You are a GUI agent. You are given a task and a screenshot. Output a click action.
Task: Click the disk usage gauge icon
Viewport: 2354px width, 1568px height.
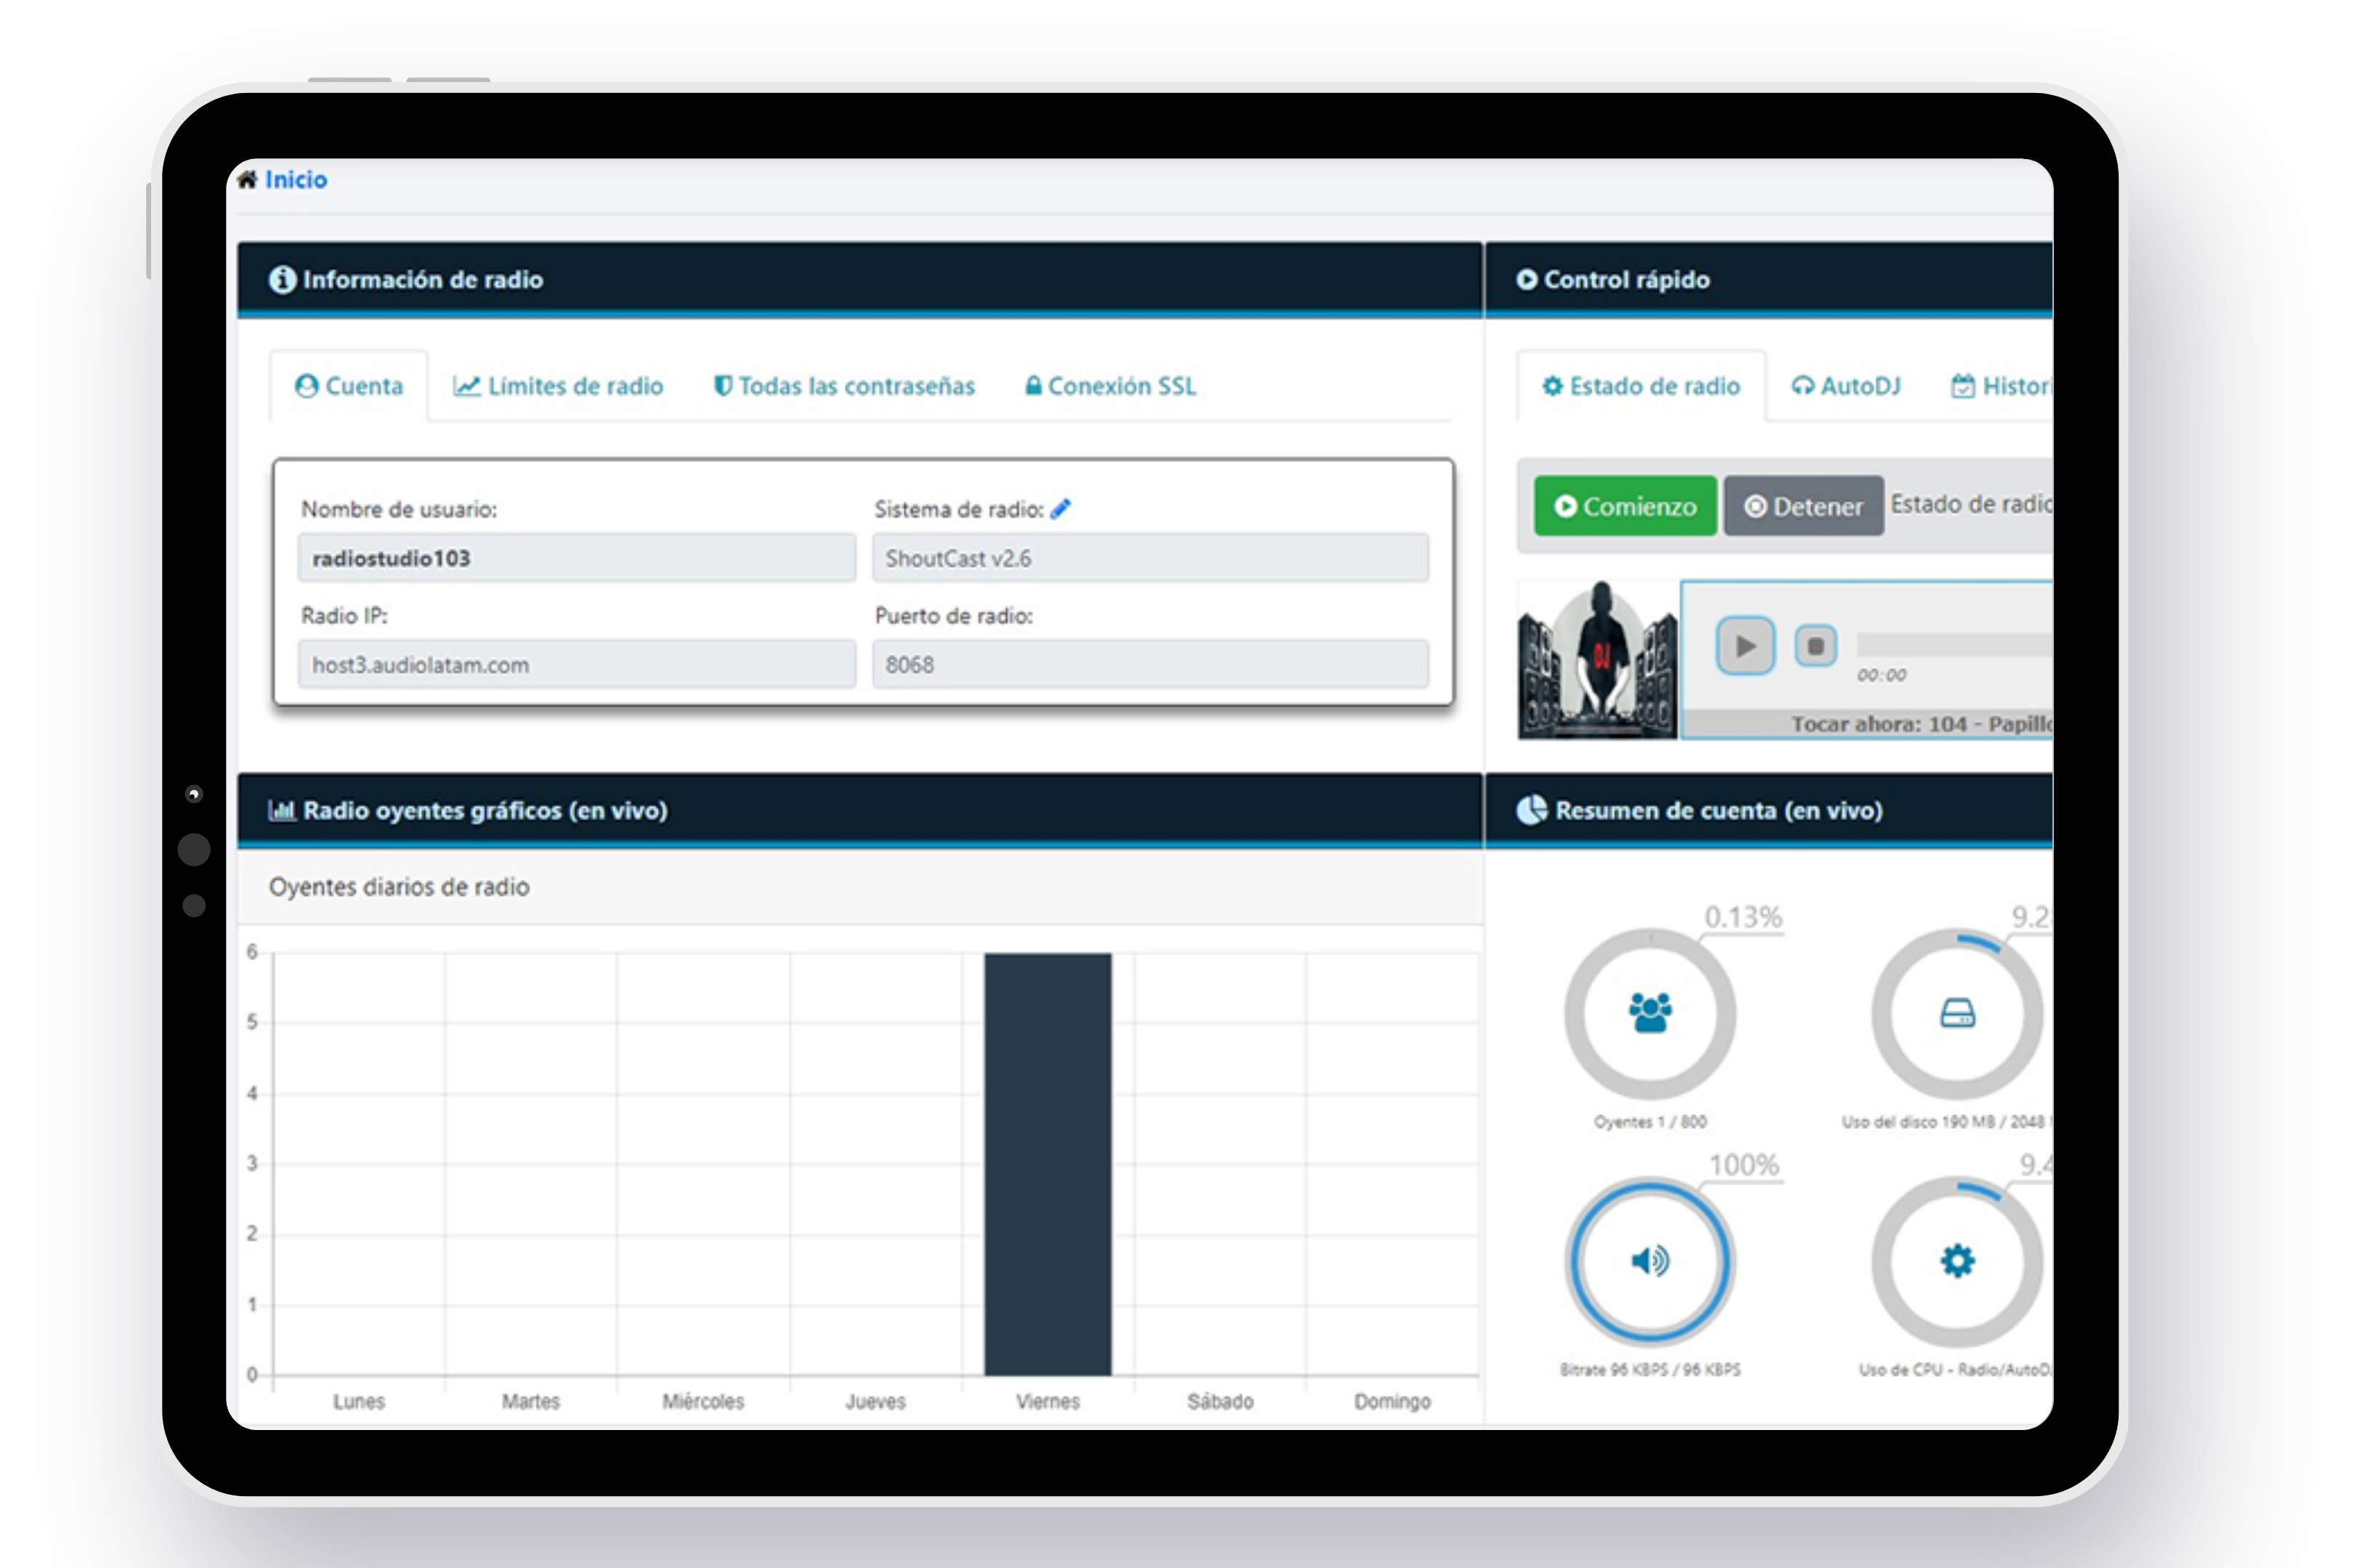pos(1956,1012)
